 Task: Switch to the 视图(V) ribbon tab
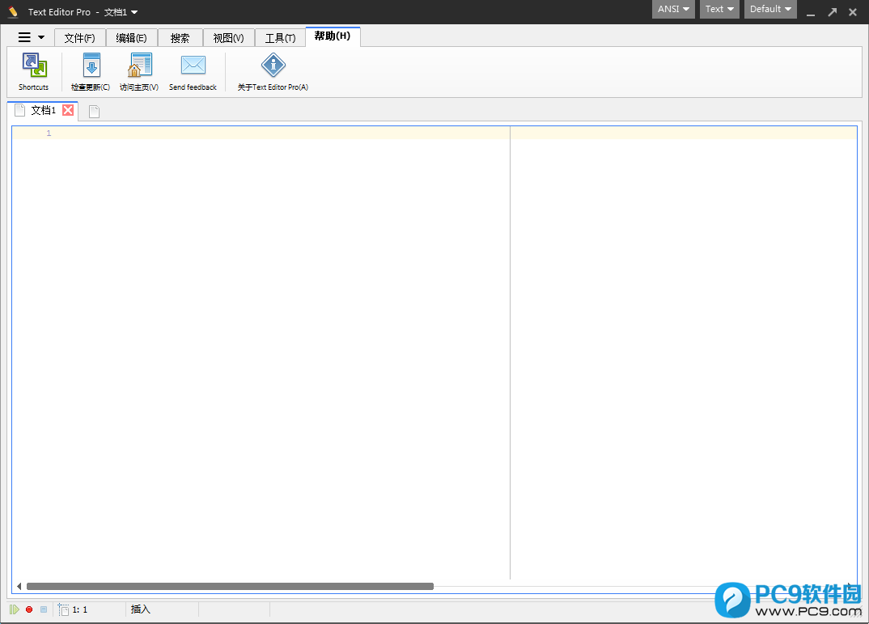click(229, 37)
